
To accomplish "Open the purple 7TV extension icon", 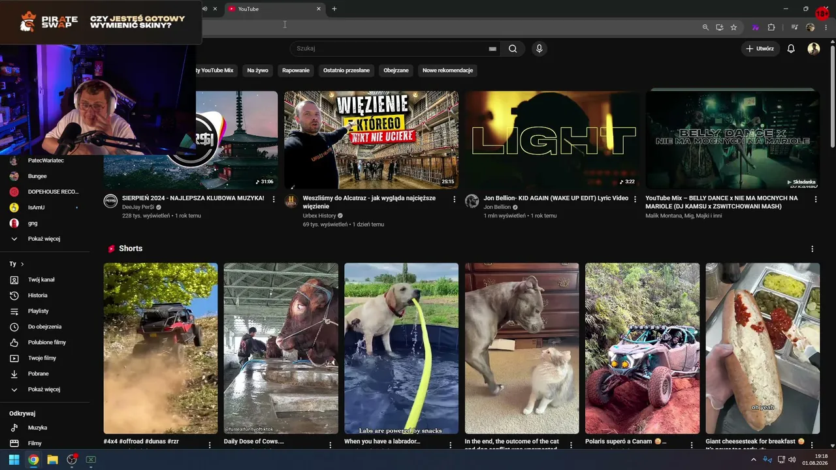I will coord(756,27).
